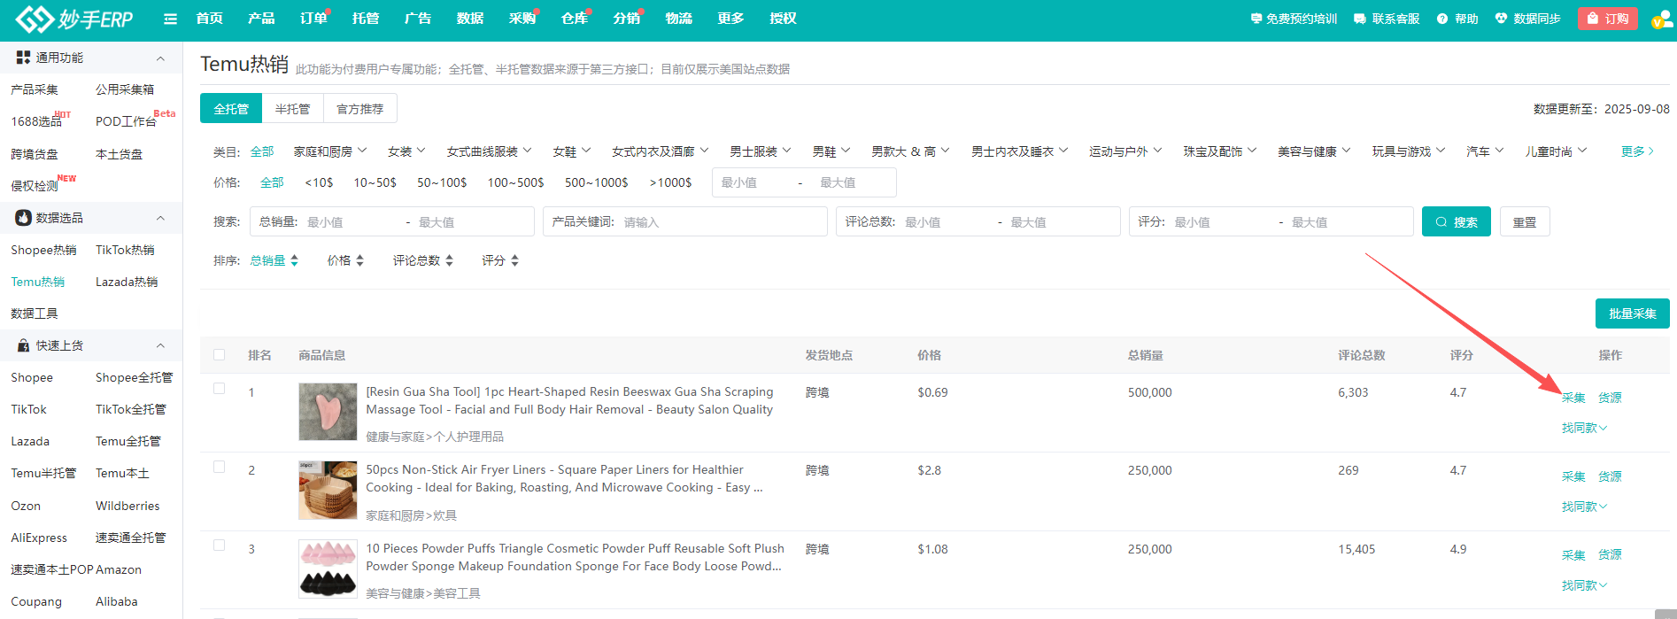Expand the 美容与健康 category dropdown
Viewport: 1677px width, 619px height.
pyautogui.click(x=1314, y=151)
